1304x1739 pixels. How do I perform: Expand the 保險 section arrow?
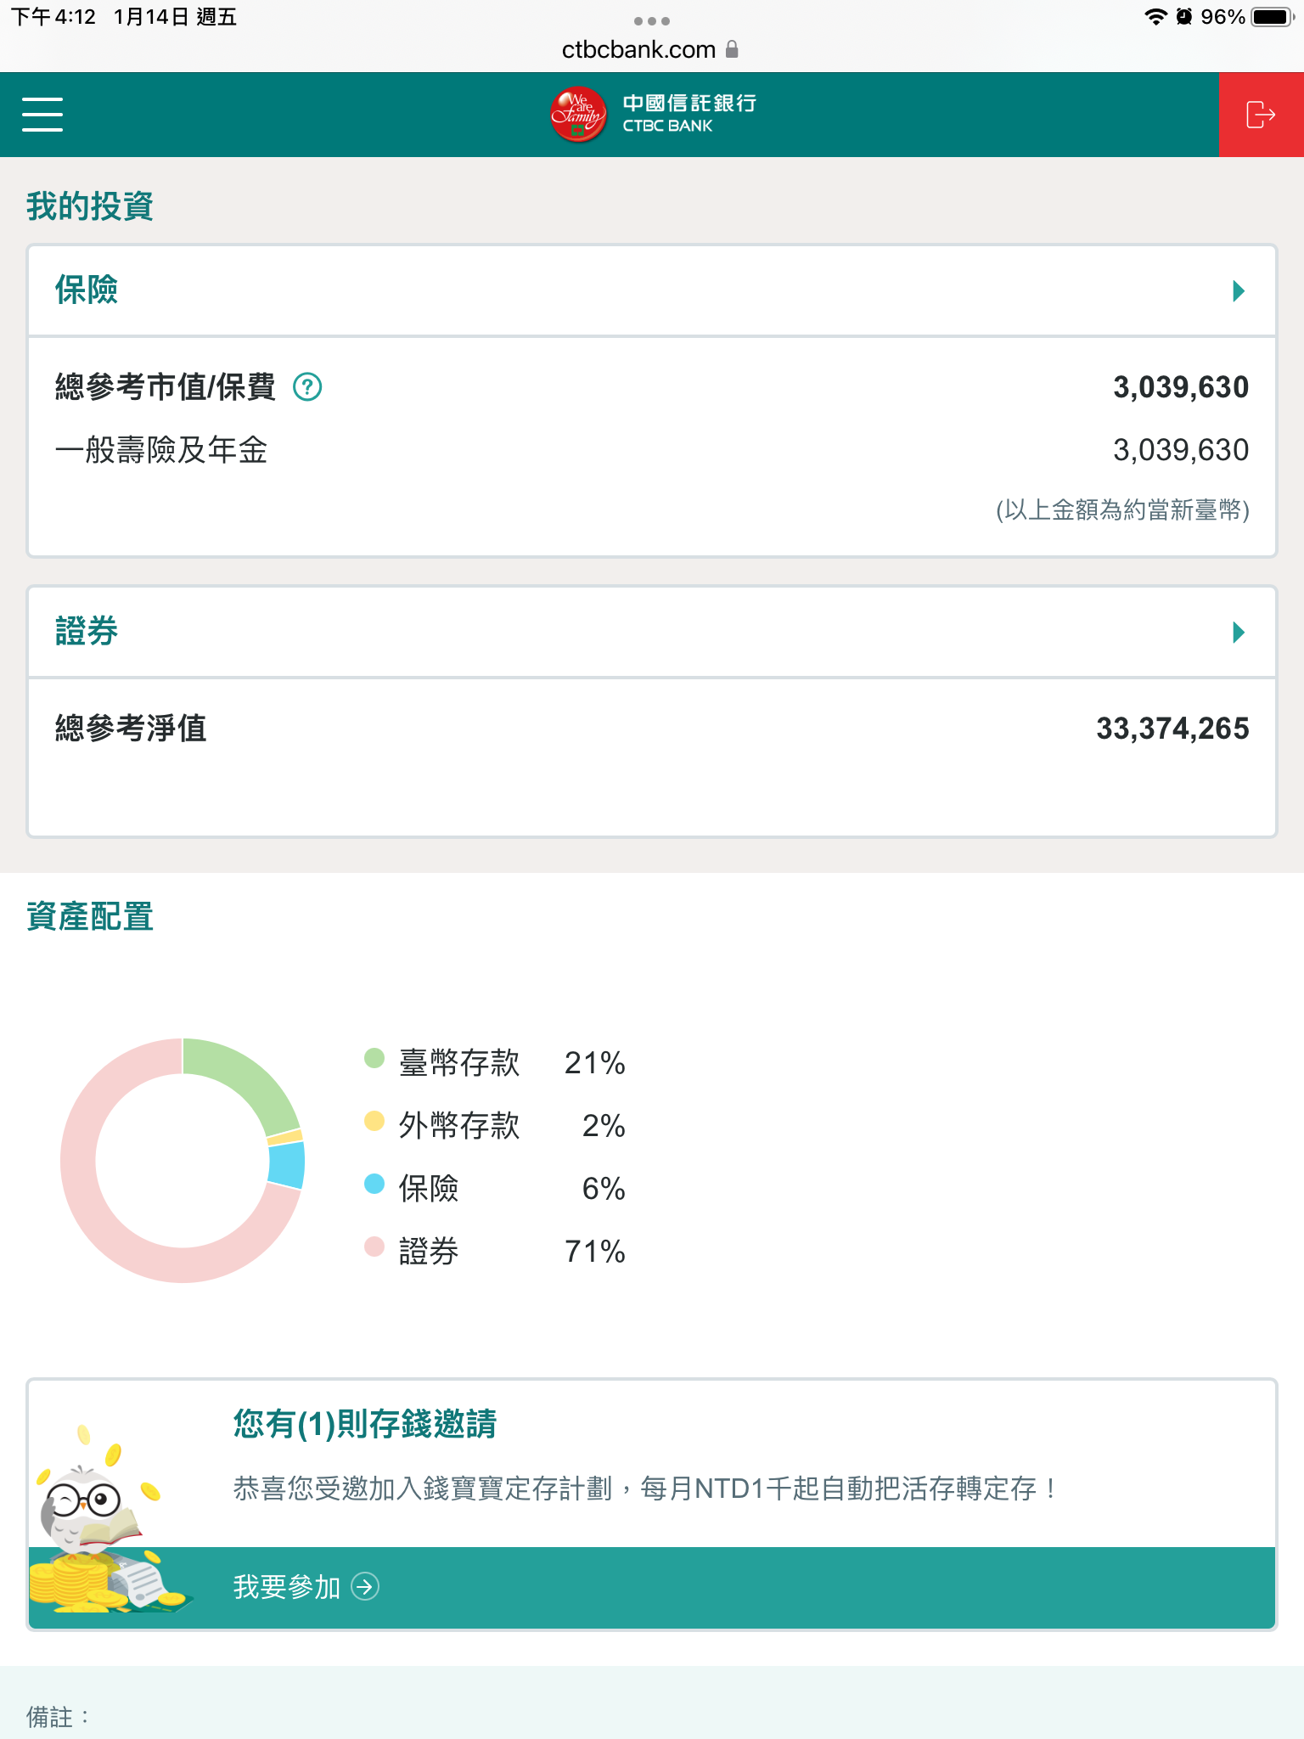coord(1239,291)
